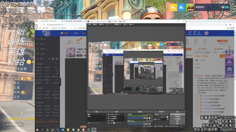The height and width of the screenshot is (132, 236).
Task: Open the 场景集合(S) menu in OBS
Action: tap(118, 24)
